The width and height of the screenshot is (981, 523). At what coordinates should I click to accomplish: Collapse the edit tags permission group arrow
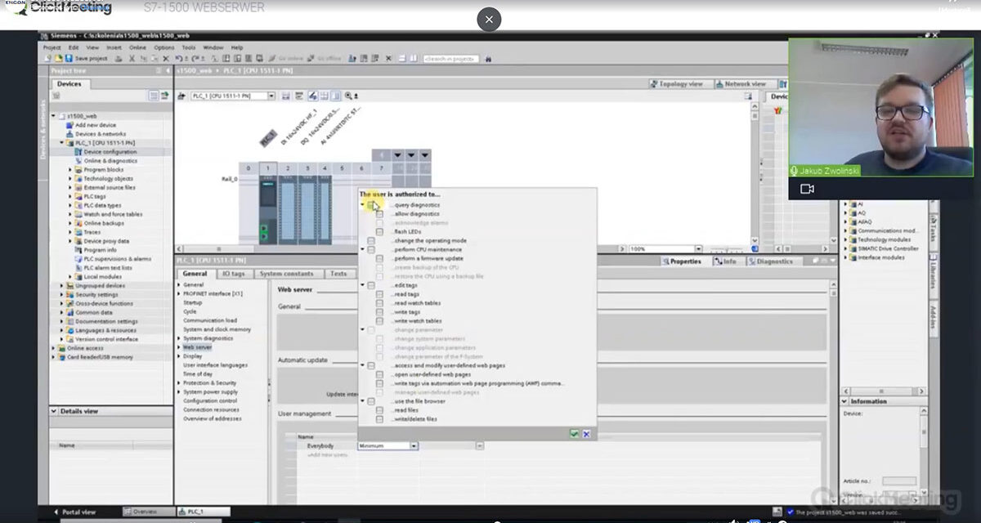coord(363,285)
